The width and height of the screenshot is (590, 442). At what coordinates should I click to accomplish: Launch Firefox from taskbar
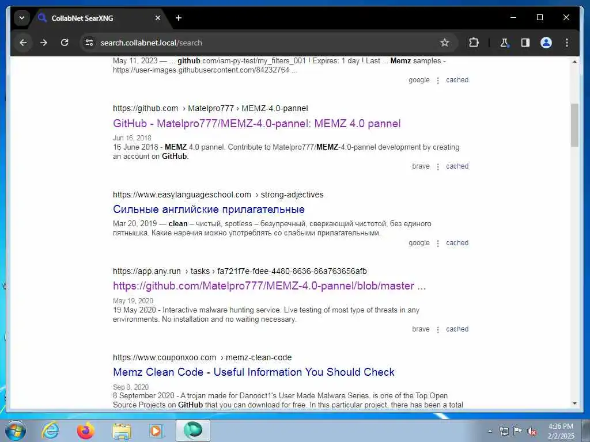click(86, 430)
